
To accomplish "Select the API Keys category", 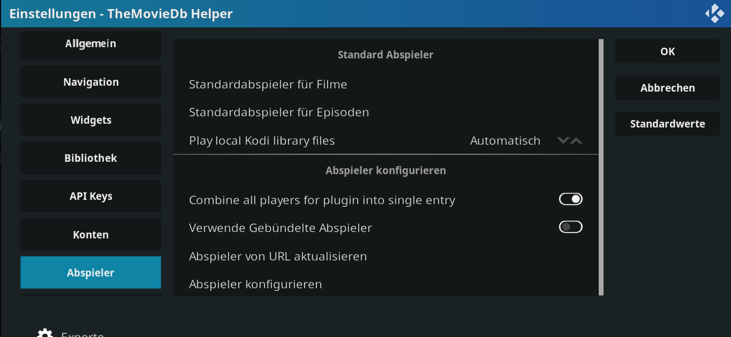I will (91, 196).
